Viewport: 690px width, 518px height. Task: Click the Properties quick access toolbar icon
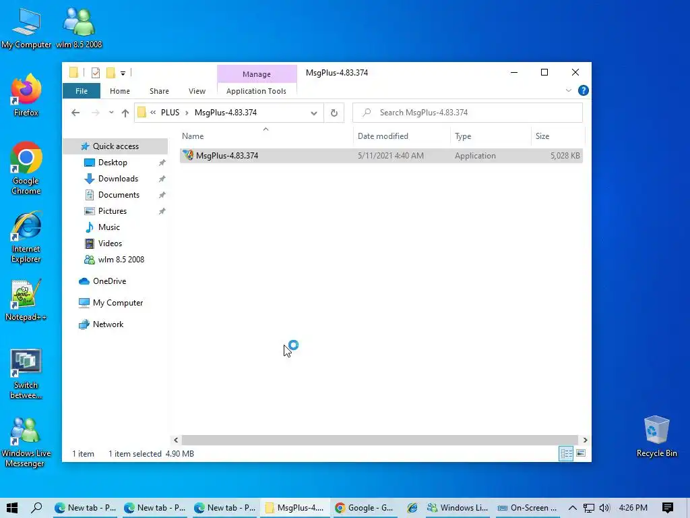96,73
